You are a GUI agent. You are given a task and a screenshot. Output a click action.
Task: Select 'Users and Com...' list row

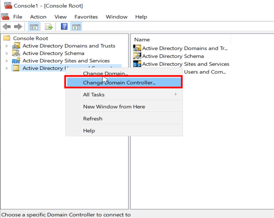point(205,72)
